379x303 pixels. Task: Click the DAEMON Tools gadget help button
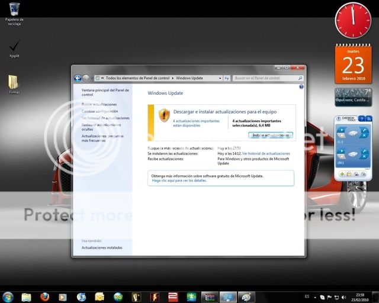(x=362, y=118)
